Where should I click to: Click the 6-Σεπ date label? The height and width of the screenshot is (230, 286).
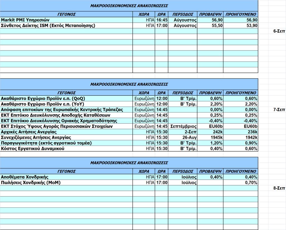click(x=279, y=31)
